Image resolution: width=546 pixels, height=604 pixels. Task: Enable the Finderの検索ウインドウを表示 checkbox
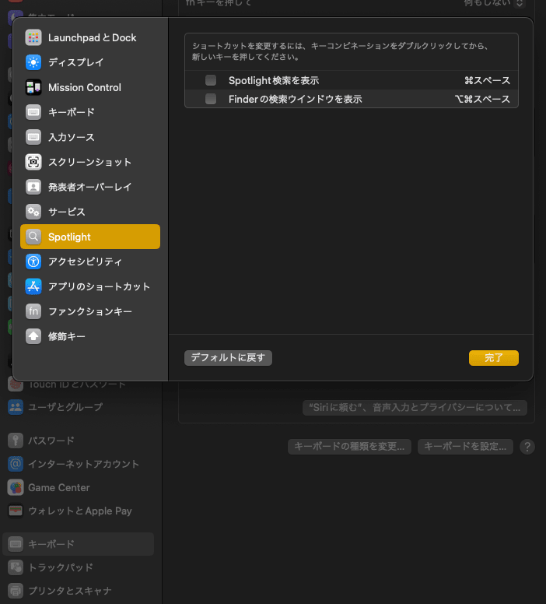211,99
